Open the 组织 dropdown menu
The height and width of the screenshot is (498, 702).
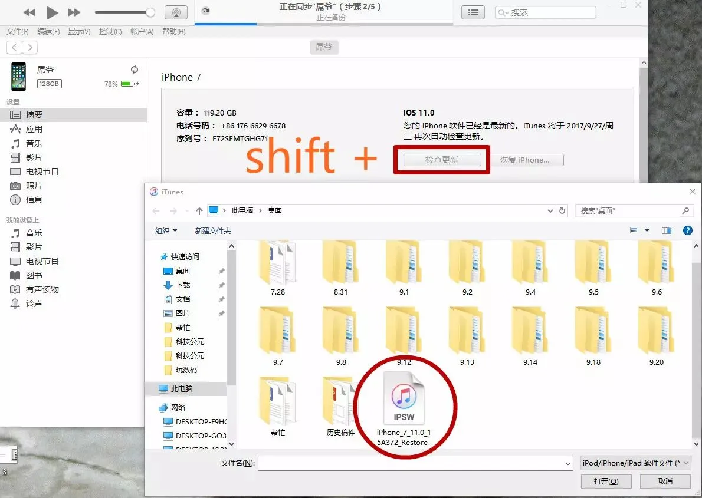point(166,231)
